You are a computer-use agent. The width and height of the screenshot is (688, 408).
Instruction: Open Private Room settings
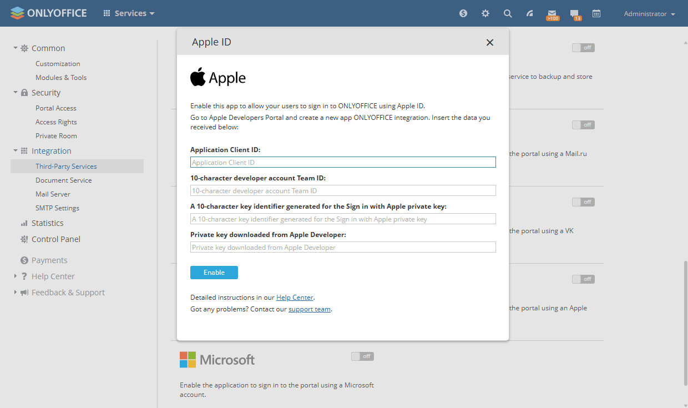tap(56, 136)
